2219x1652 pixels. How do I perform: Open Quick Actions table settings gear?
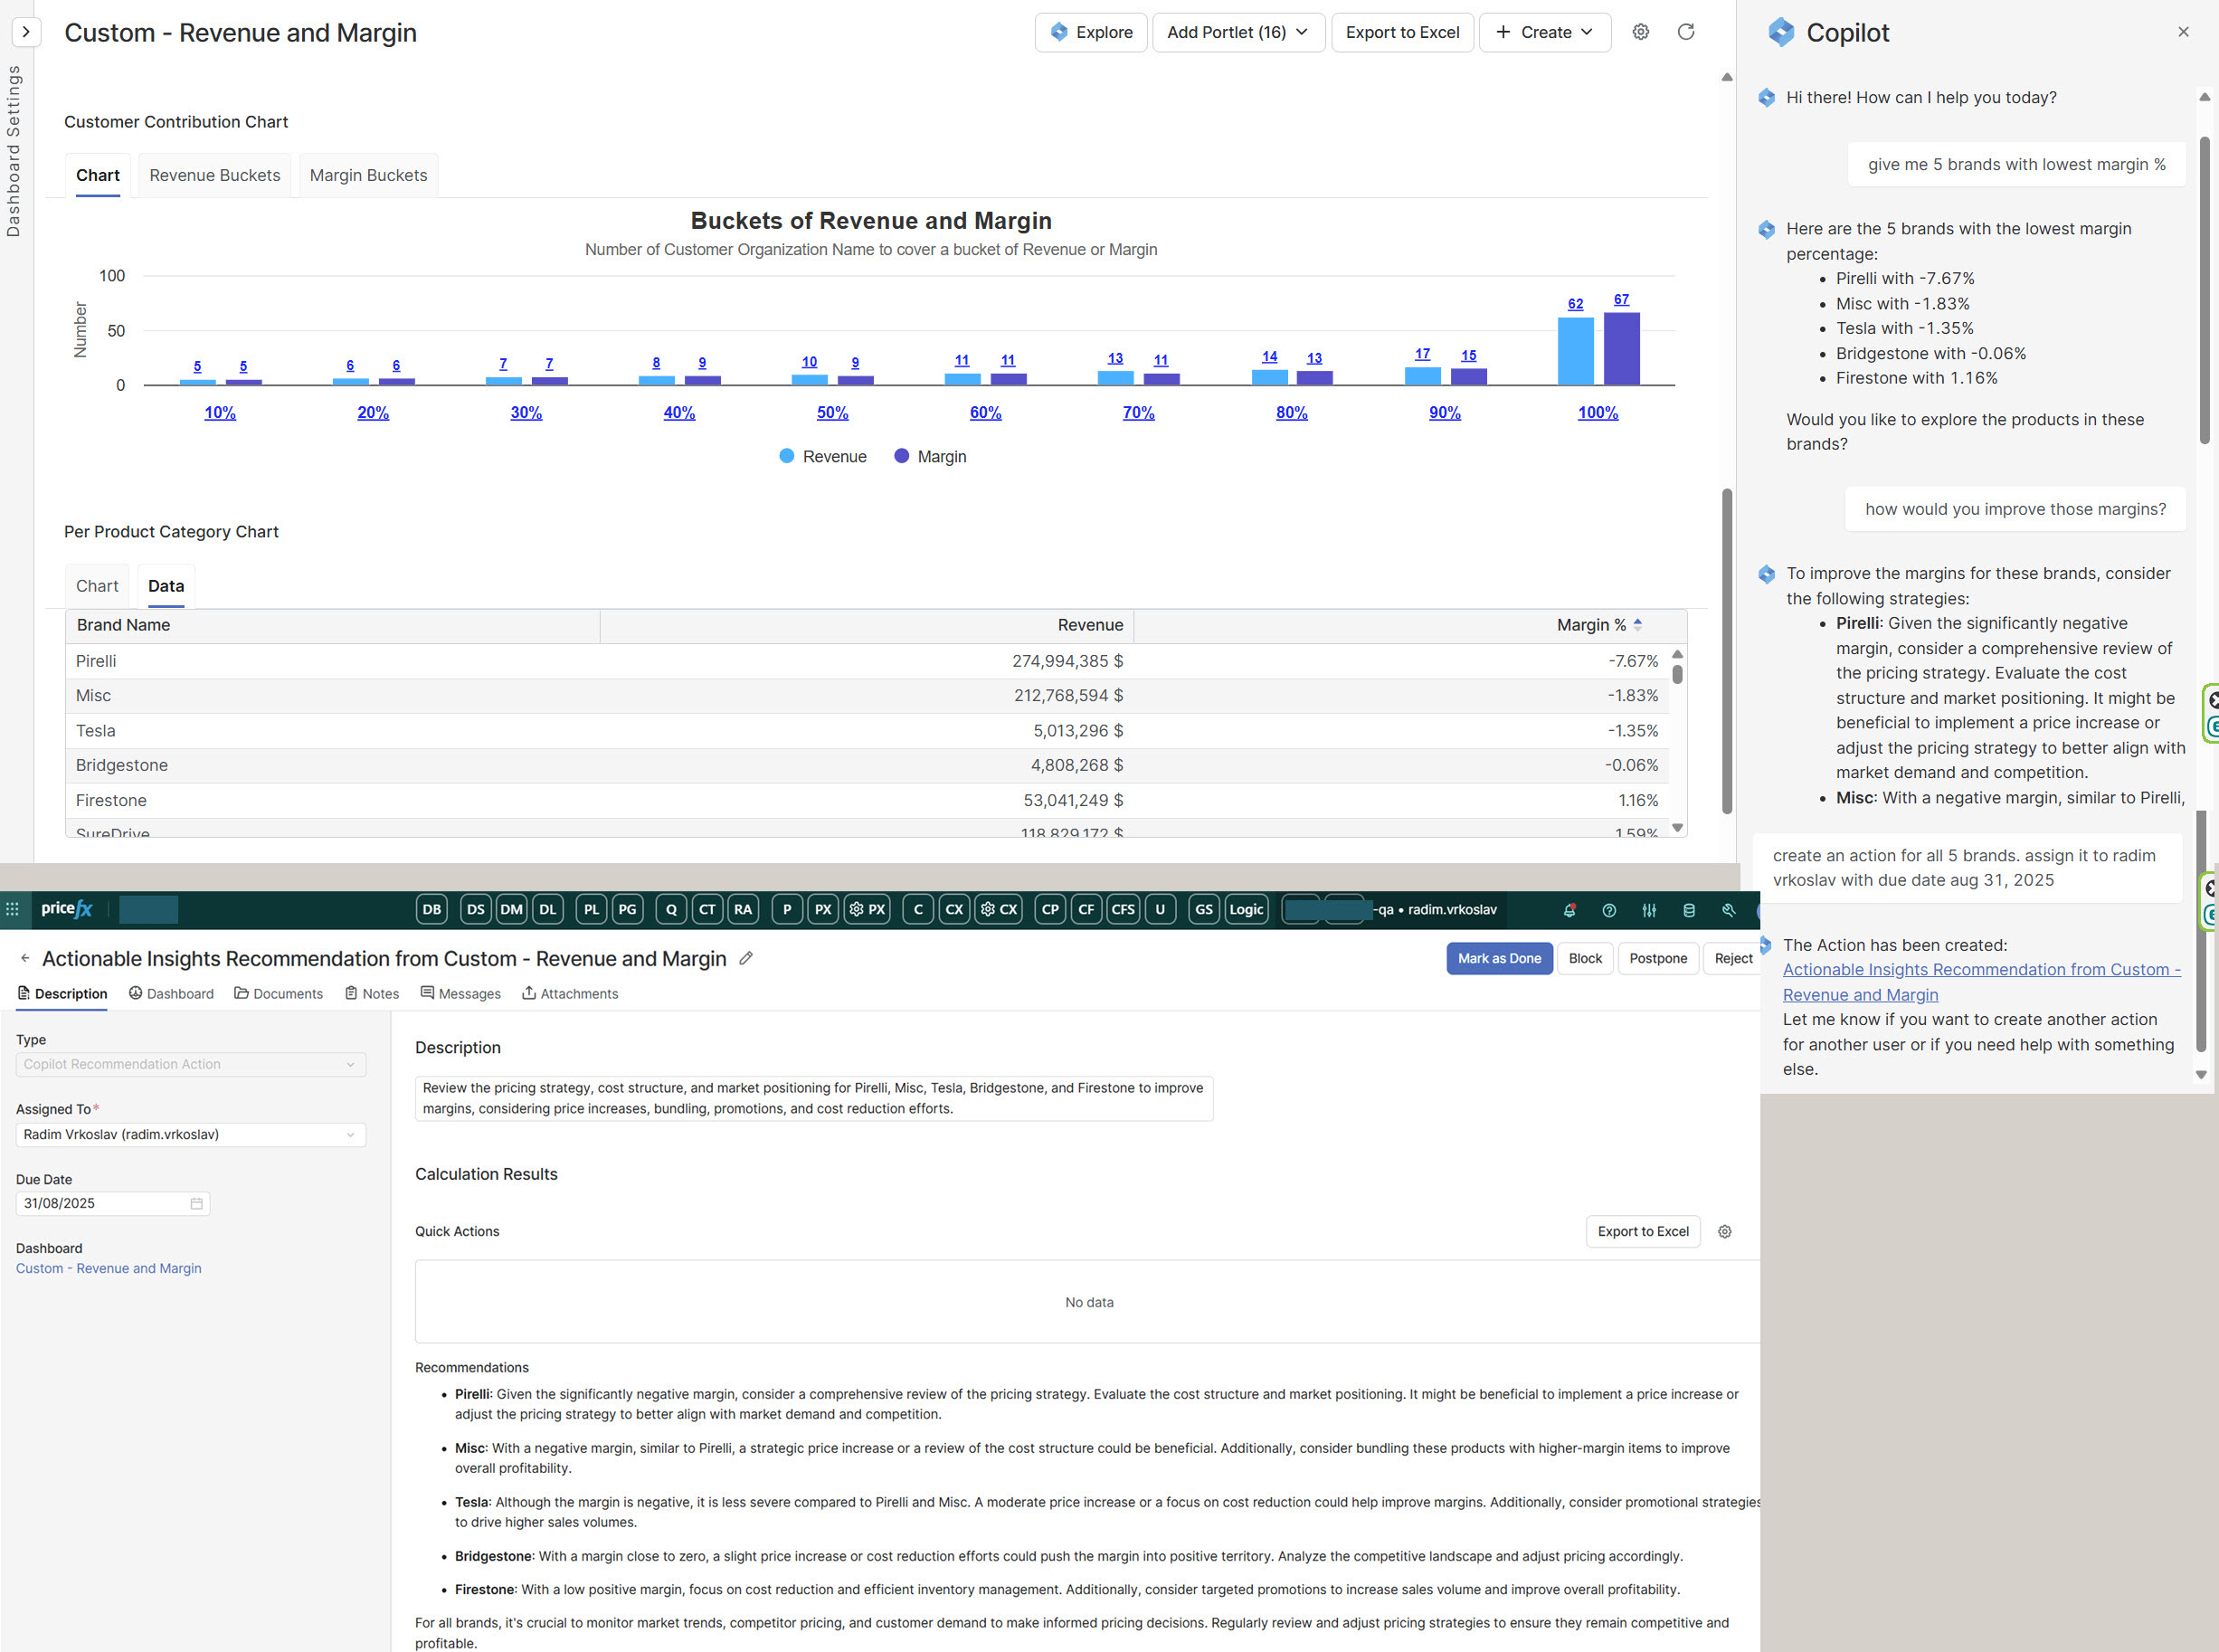coord(1725,1232)
